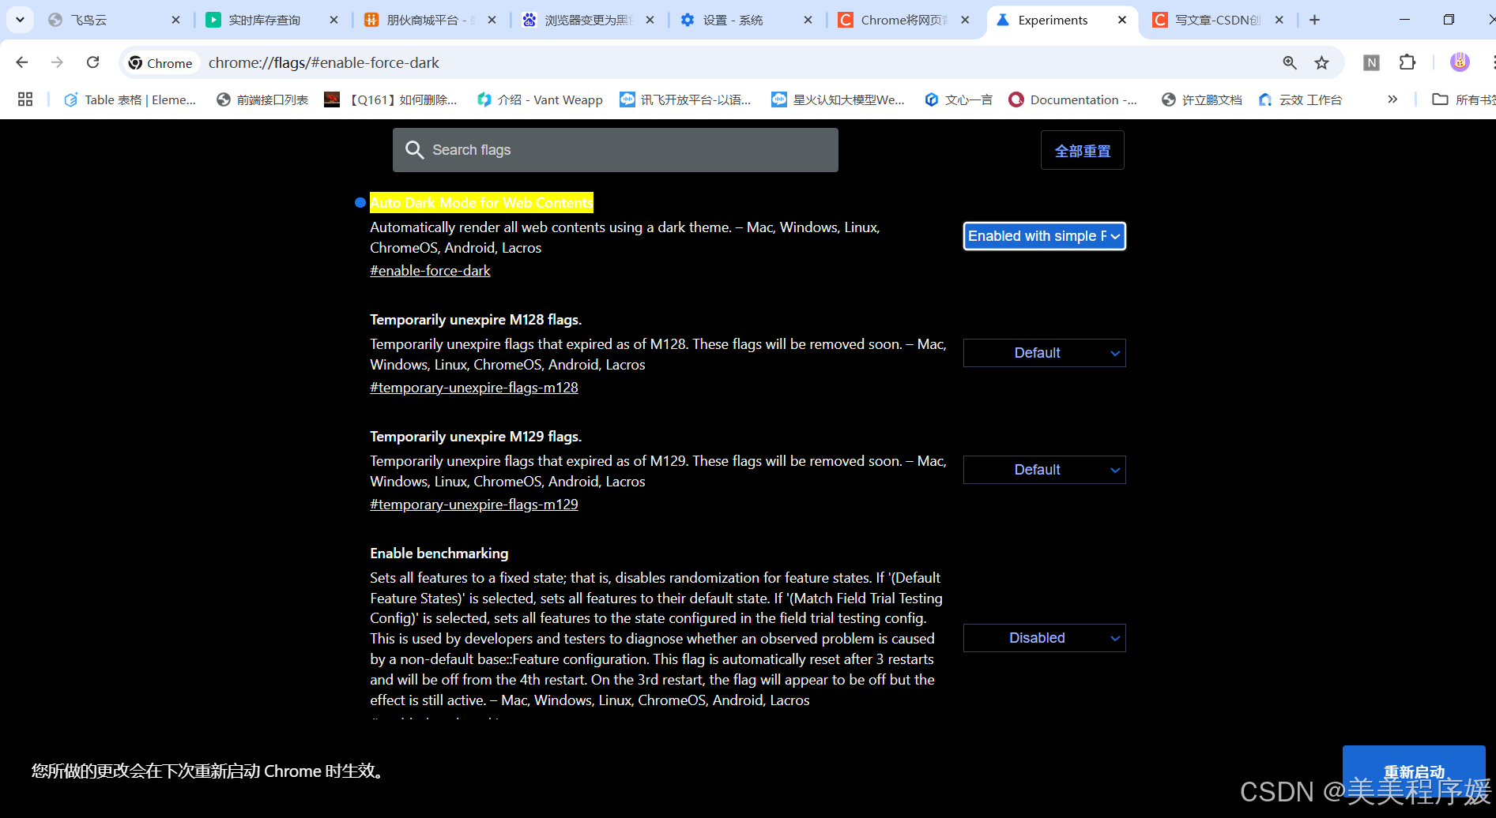Open the 讯飞开放平台 bookmark

685,99
